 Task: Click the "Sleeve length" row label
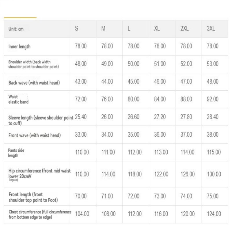click(x=40, y=120)
